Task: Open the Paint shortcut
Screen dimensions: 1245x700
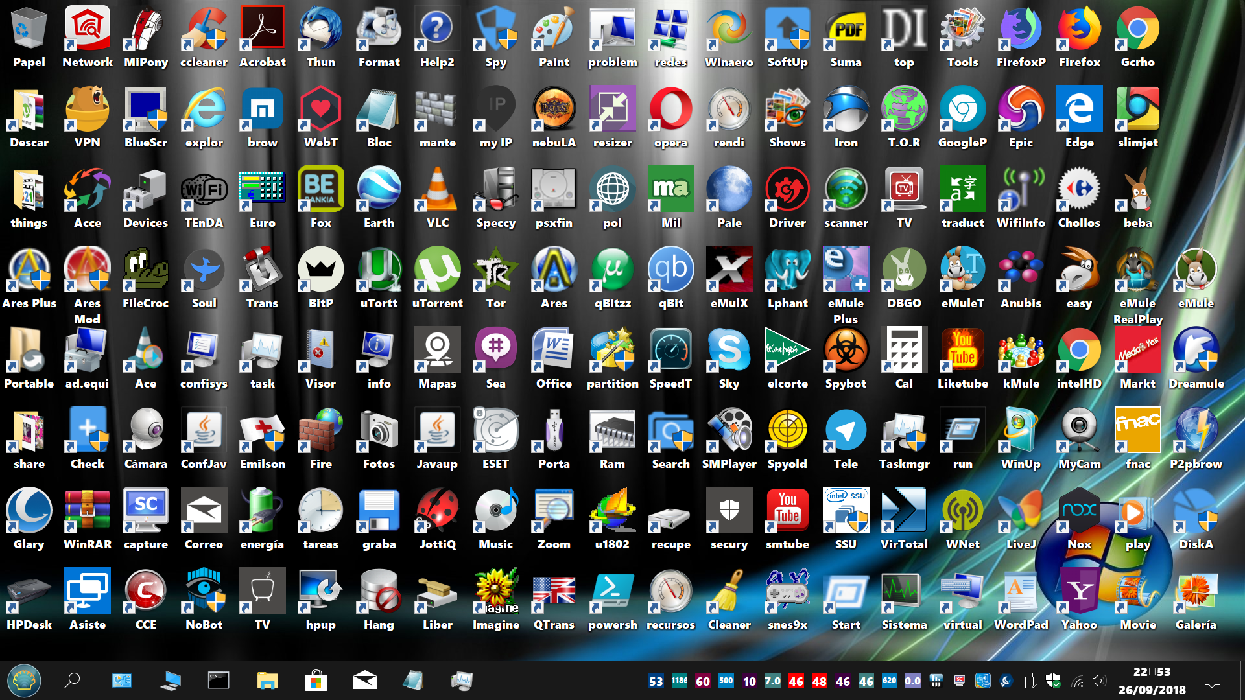Action: pyautogui.click(x=554, y=37)
